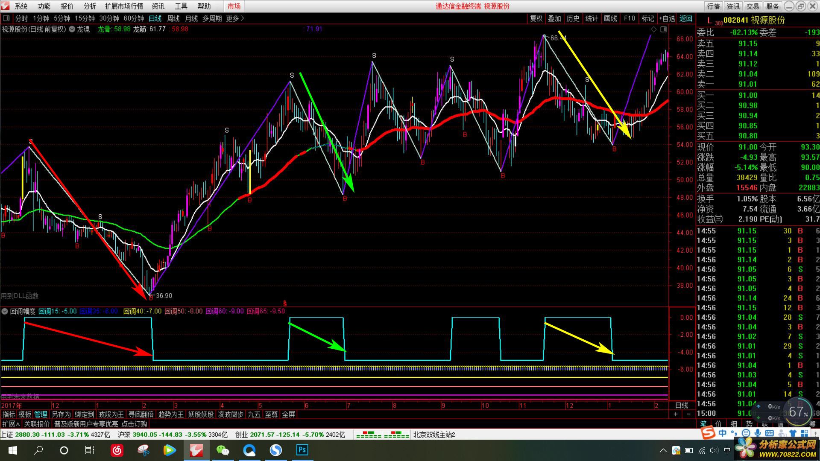Open NetEase Cloud Music taskbar icon

tap(117, 450)
